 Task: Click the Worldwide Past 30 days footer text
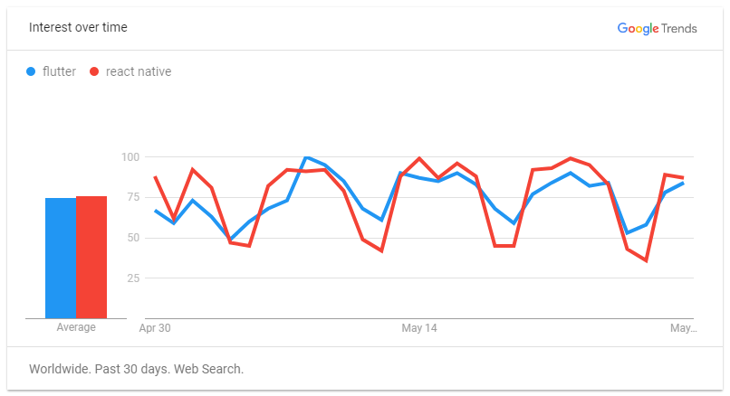[x=136, y=369]
